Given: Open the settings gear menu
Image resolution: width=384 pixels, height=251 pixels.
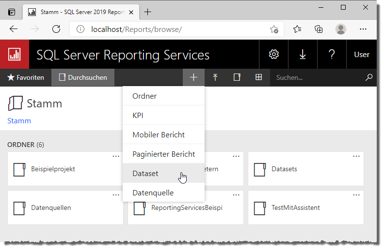Looking at the screenshot, I should (x=274, y=55).
